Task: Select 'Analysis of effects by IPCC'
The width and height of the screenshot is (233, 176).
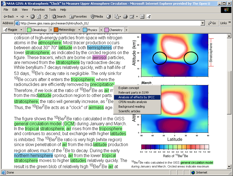Action: (x=137, y=97)
